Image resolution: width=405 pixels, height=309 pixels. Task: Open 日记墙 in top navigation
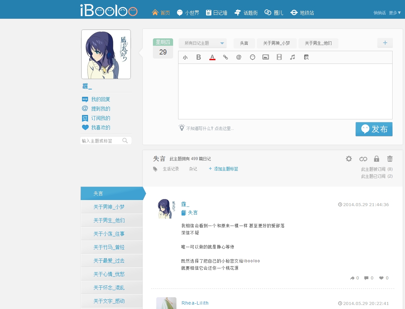pos(216,13)
